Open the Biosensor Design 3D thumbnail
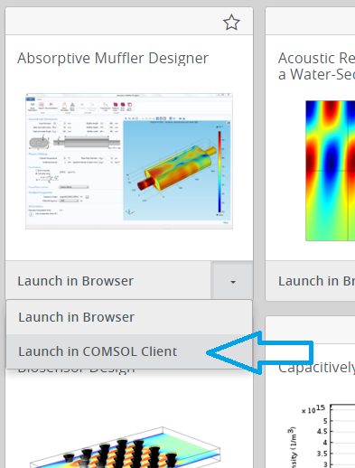355x468 pixels. (125, 447)
